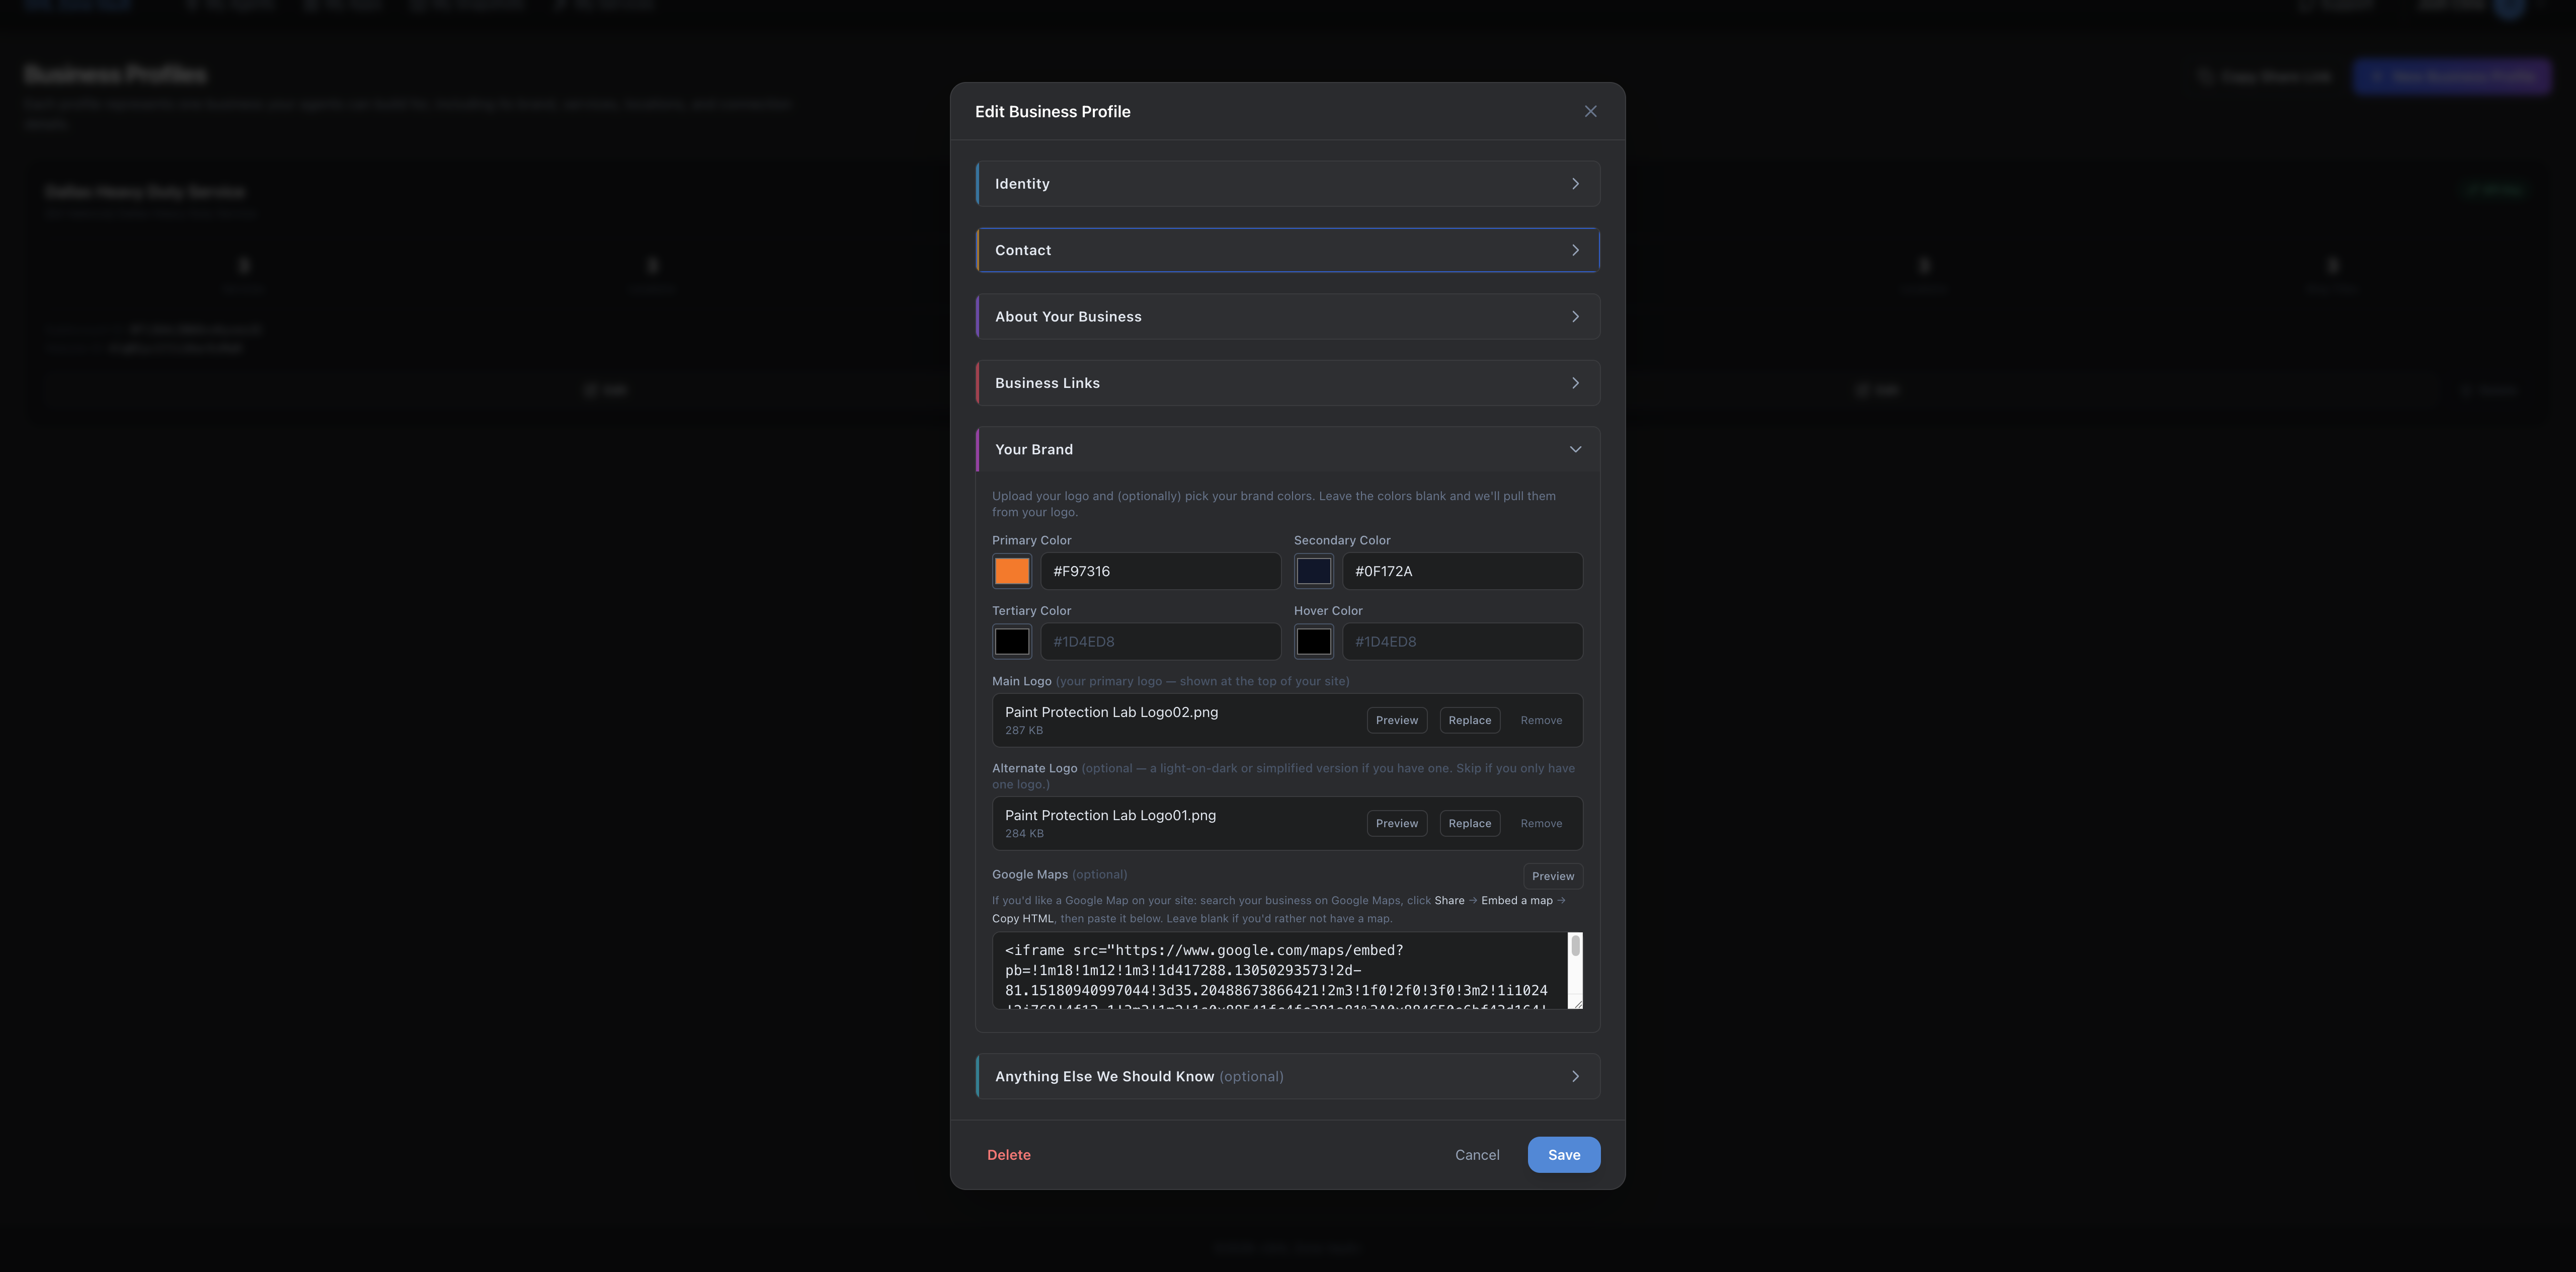Open the orange Primary Color swatch
Viewport: 2576px width, 1272px height.
[1011, 571]
